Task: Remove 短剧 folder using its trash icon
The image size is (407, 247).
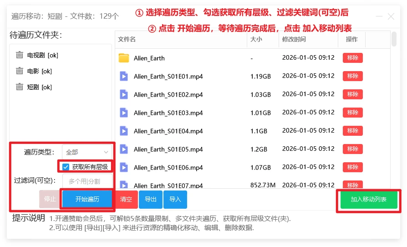Action: click(20, 87)
